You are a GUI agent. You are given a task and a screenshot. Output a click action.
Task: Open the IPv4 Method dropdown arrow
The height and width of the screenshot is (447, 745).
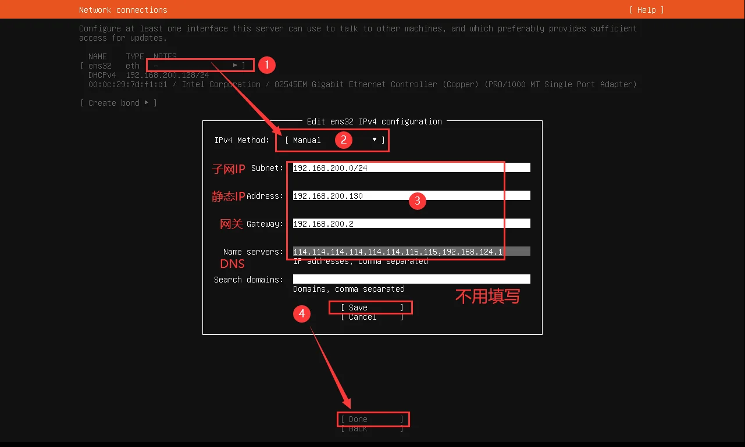click(375, 140)
